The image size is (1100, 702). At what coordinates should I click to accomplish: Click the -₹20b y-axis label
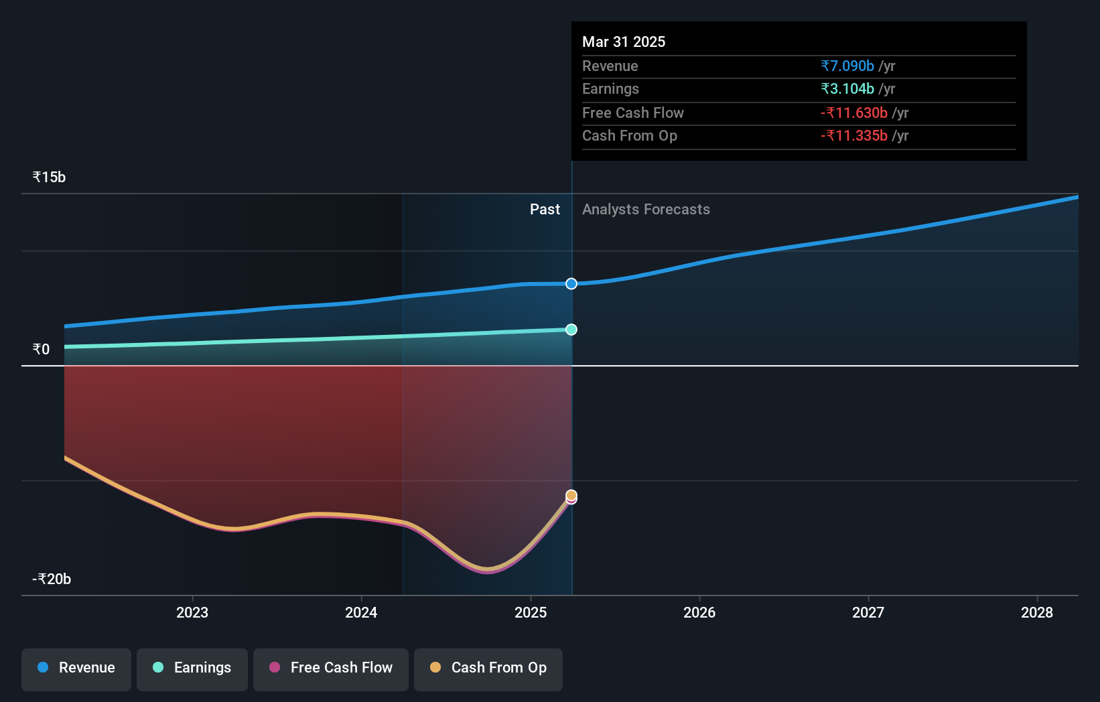tap(52, 579)
